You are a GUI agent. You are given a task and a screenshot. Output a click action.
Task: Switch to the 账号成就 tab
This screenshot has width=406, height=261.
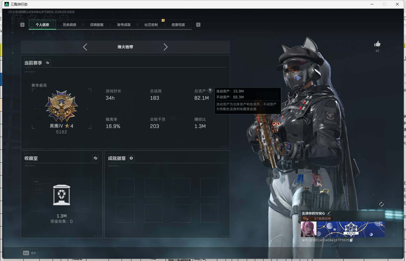point(124,25)
